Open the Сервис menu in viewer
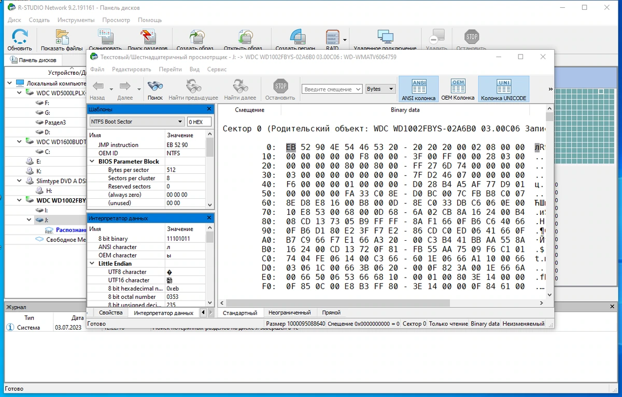 [217, 69]
